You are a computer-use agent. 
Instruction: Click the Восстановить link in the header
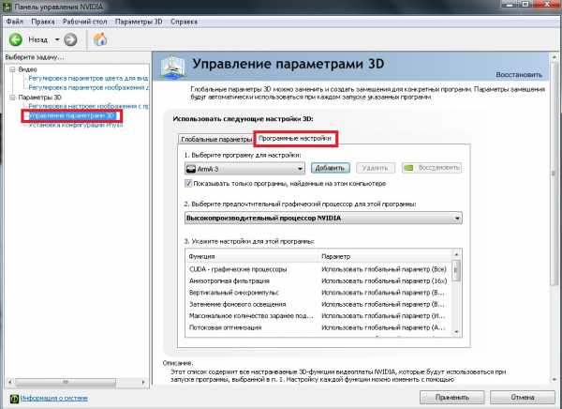tap(519, 75)
